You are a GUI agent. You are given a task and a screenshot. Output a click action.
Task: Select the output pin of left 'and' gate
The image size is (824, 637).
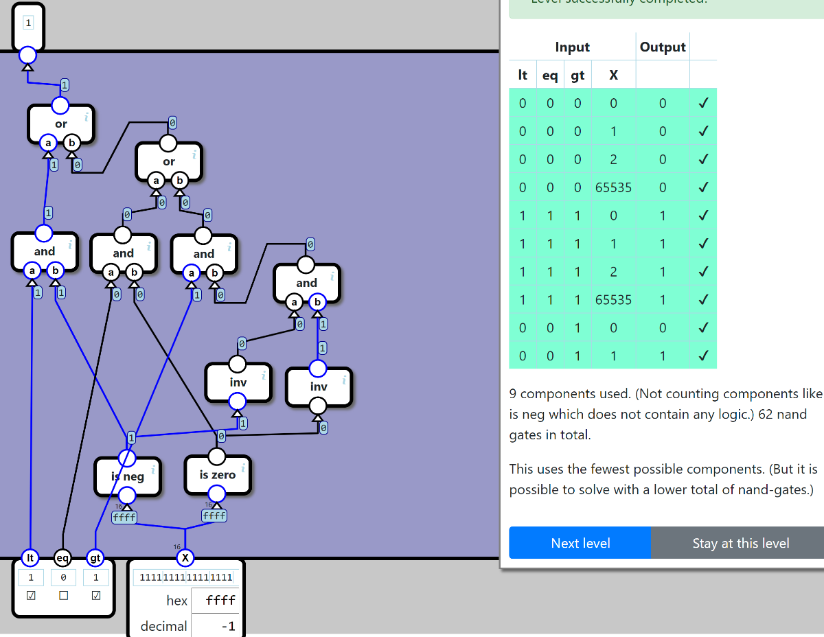pyautogui.click(x=44, y=234)
